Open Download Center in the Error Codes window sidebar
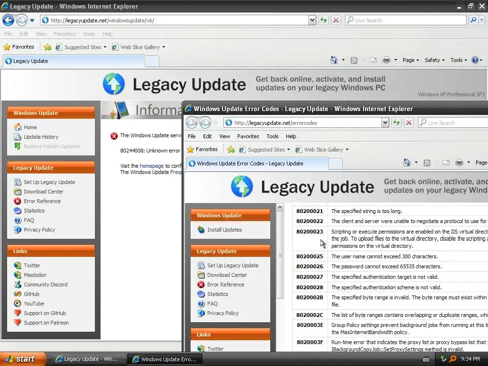The height and width of the screenshot is (366, 488). 227,275
